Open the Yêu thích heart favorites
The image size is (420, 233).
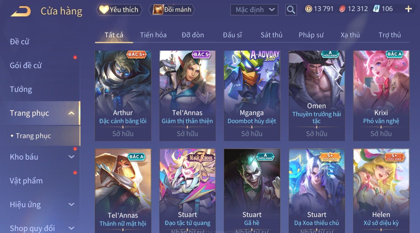point(119,10)
